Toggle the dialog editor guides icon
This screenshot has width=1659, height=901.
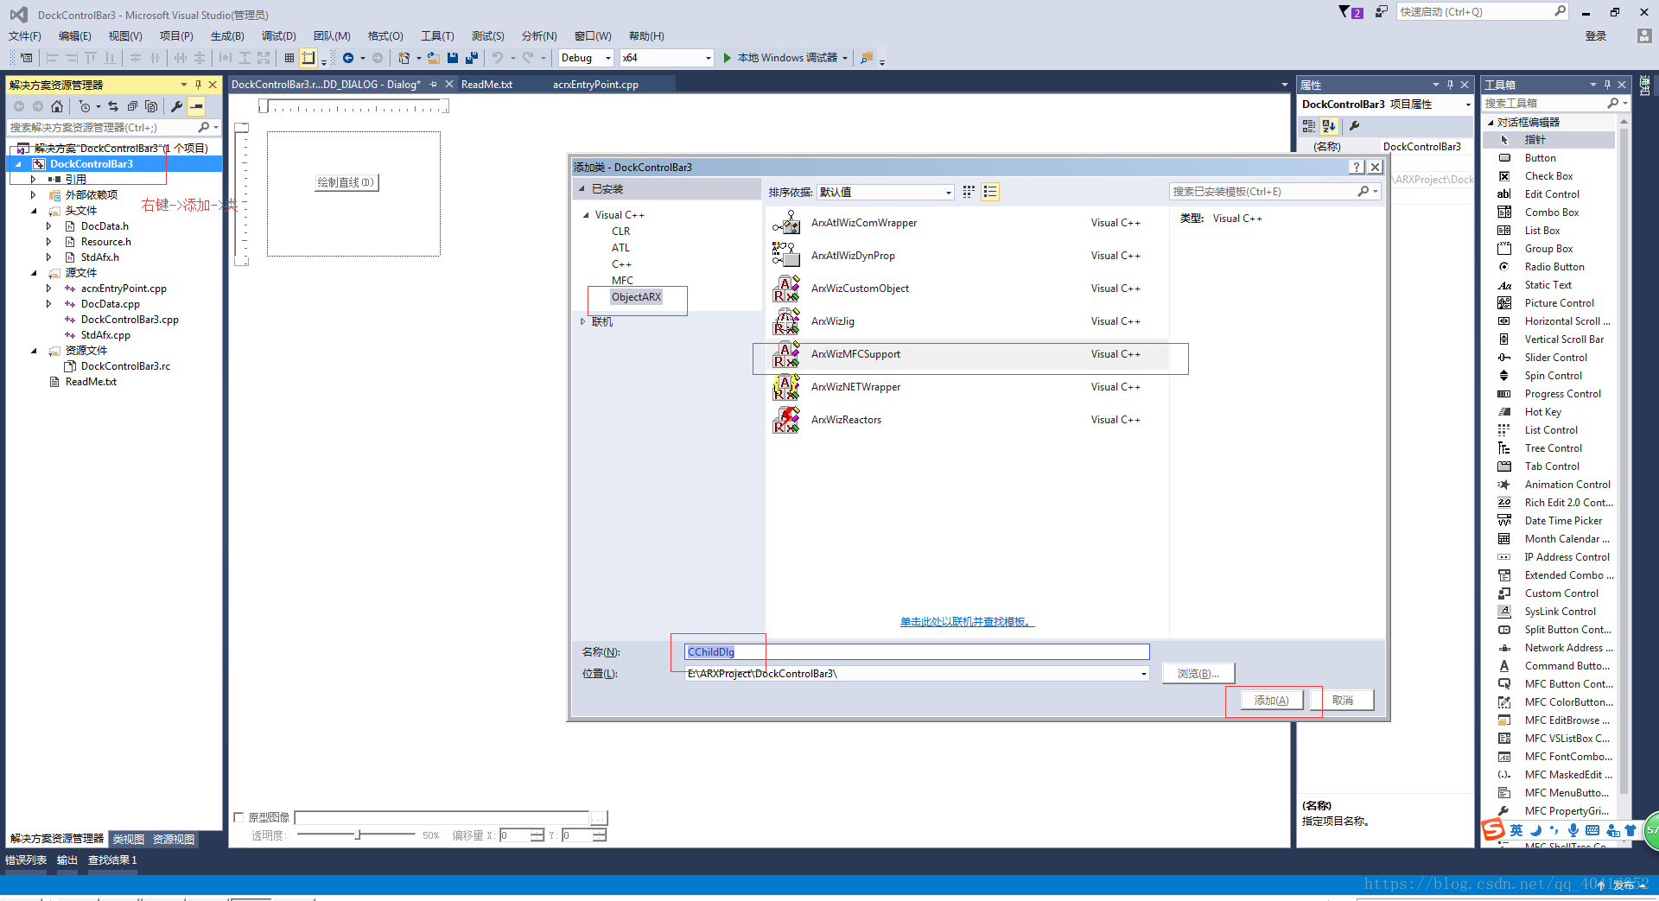point(308,58)
